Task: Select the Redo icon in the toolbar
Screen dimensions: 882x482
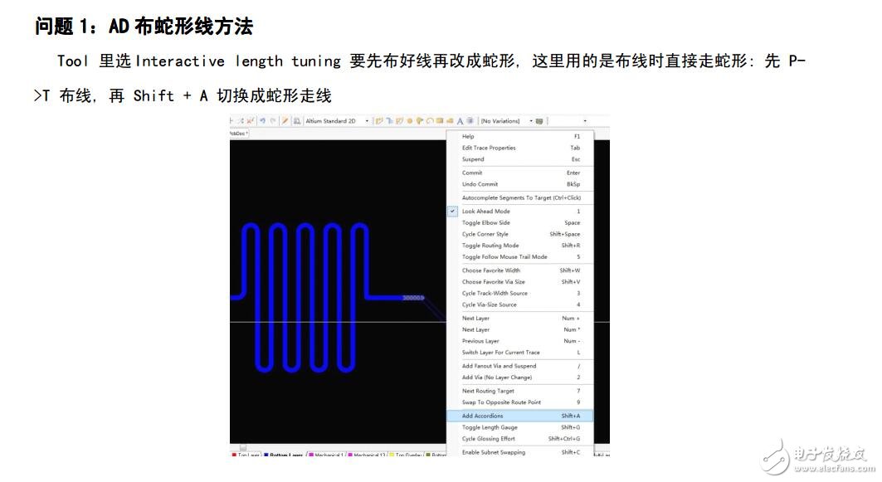Action: point(273,120)
